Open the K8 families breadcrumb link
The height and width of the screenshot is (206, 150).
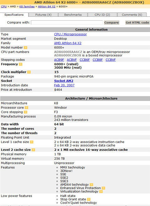click(x=27, y=7)
